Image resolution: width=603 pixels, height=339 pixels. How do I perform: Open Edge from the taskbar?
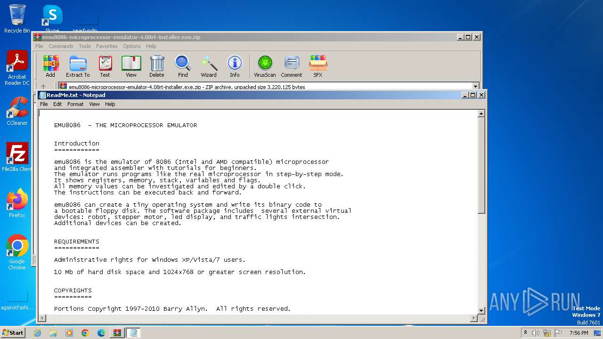(101, 333)
